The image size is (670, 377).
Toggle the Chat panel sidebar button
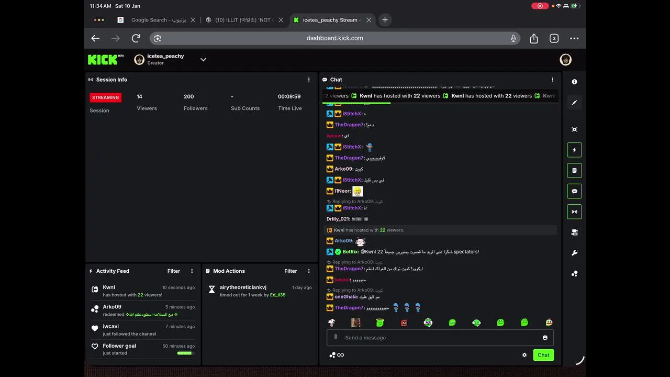[x=574, y=191]
